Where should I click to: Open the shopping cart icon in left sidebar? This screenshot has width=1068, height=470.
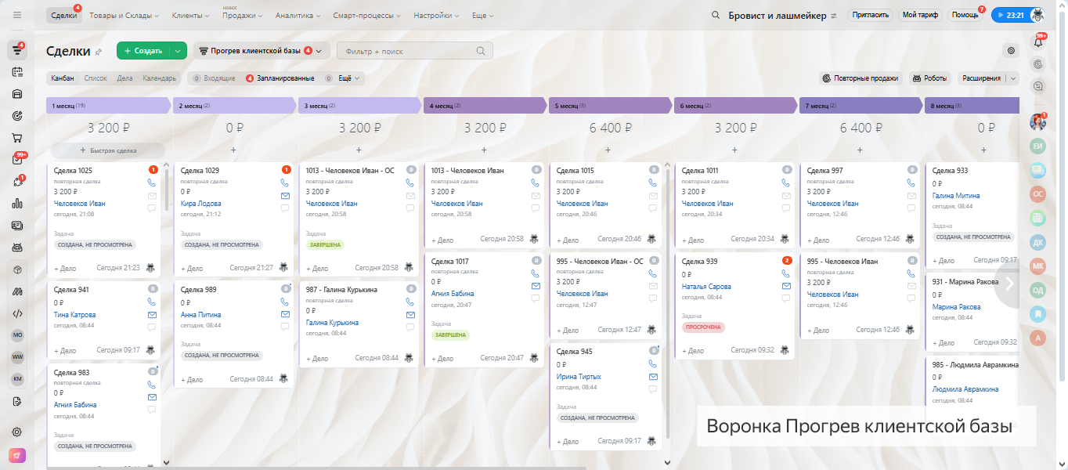point(16,137)
